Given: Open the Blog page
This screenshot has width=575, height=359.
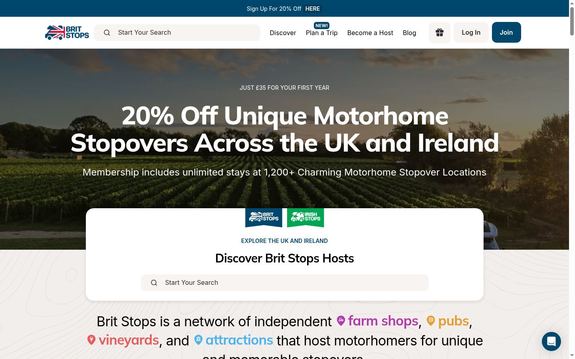Looking at the screenshot, I should (409, 33).
